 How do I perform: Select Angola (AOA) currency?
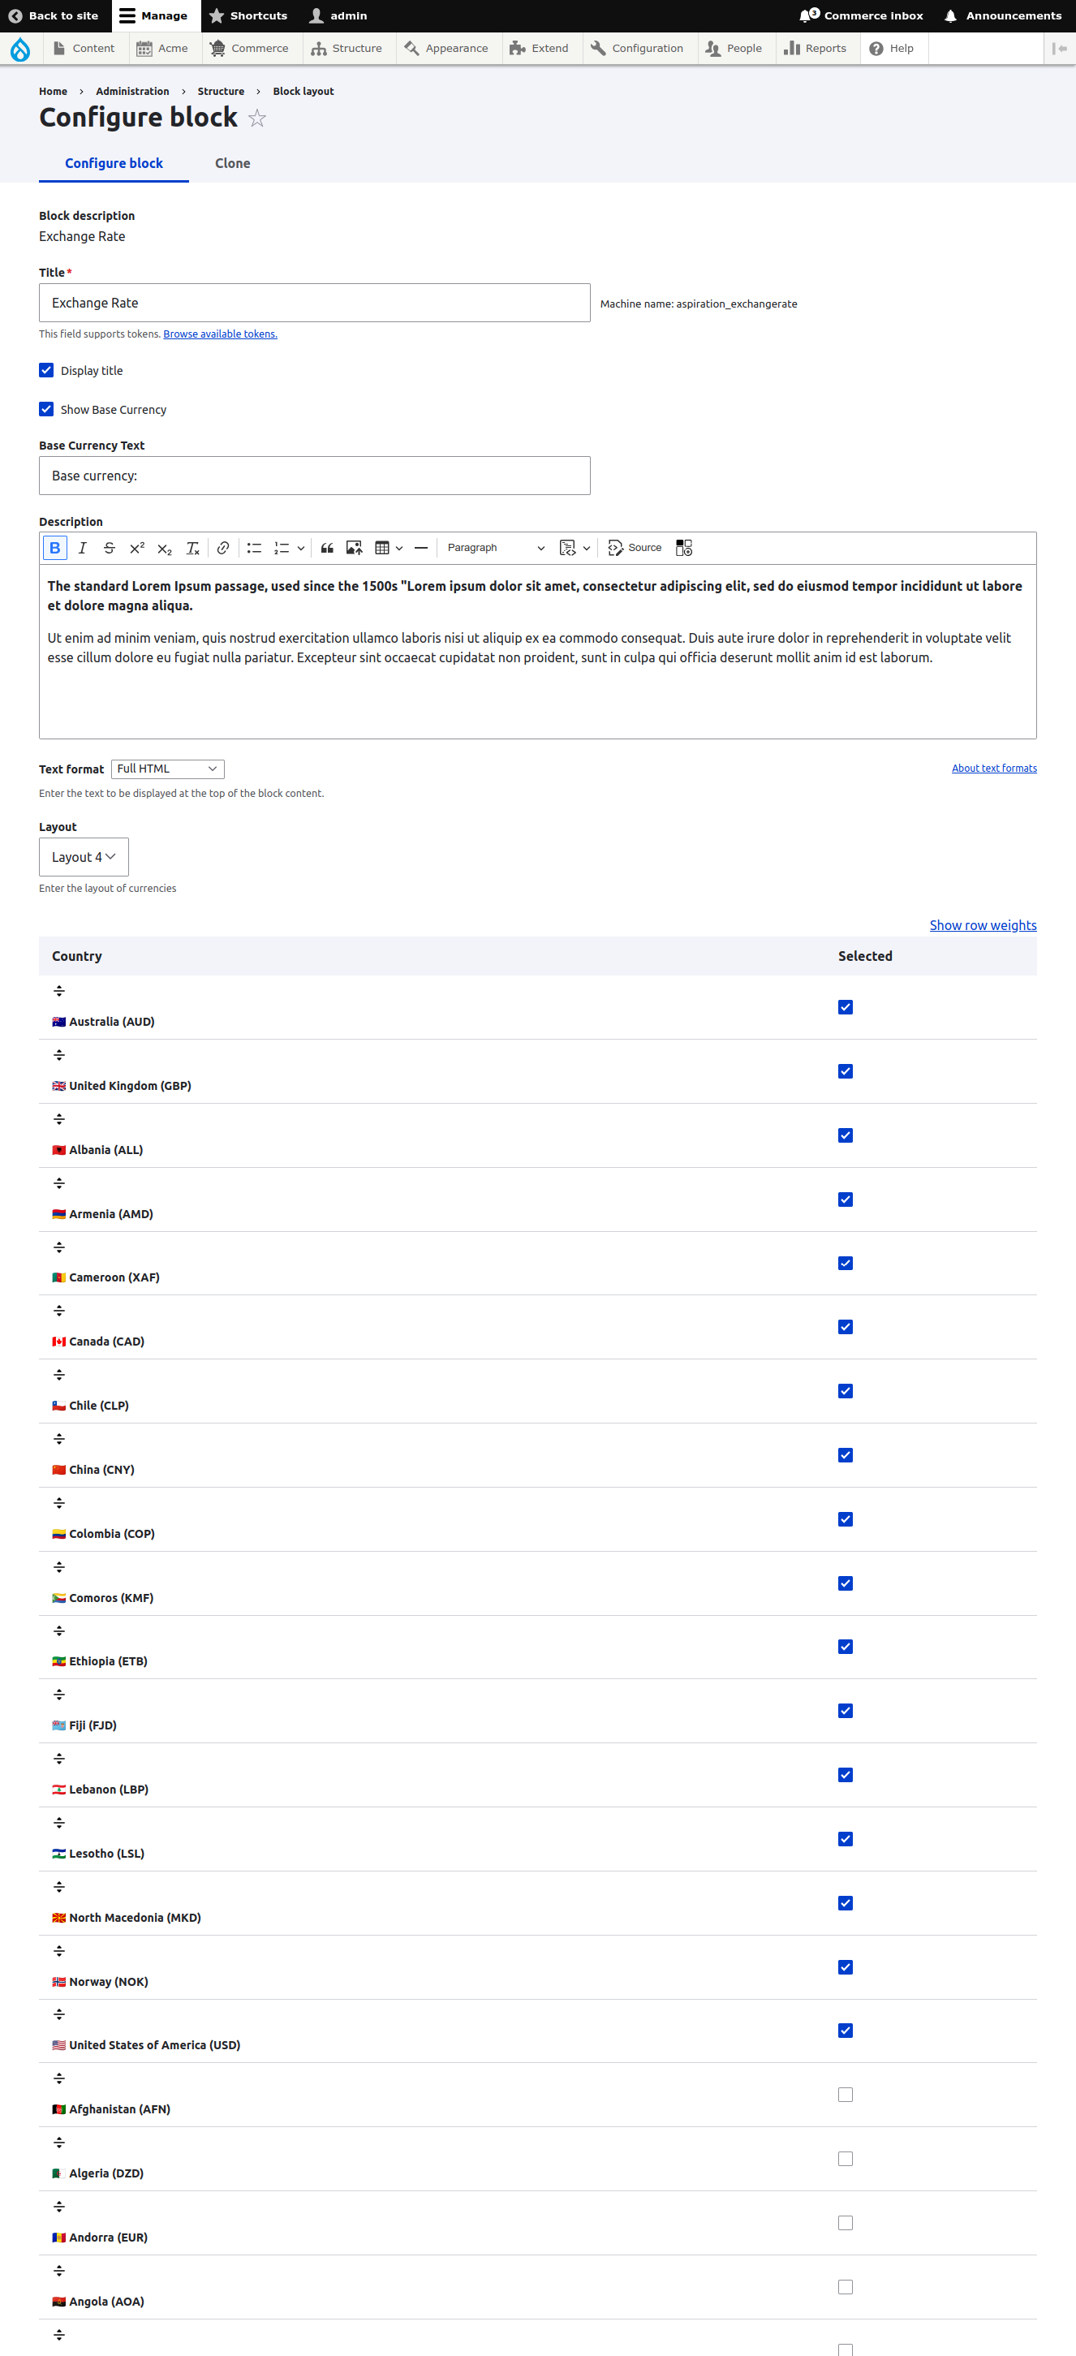846,2286
